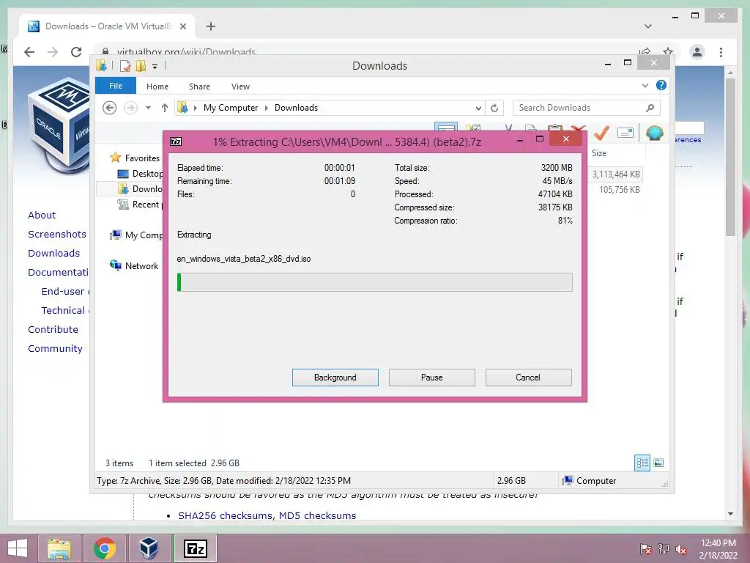
Task: Open Customize Quick Access Toolbar dropdown
Action: coord(155,67)
